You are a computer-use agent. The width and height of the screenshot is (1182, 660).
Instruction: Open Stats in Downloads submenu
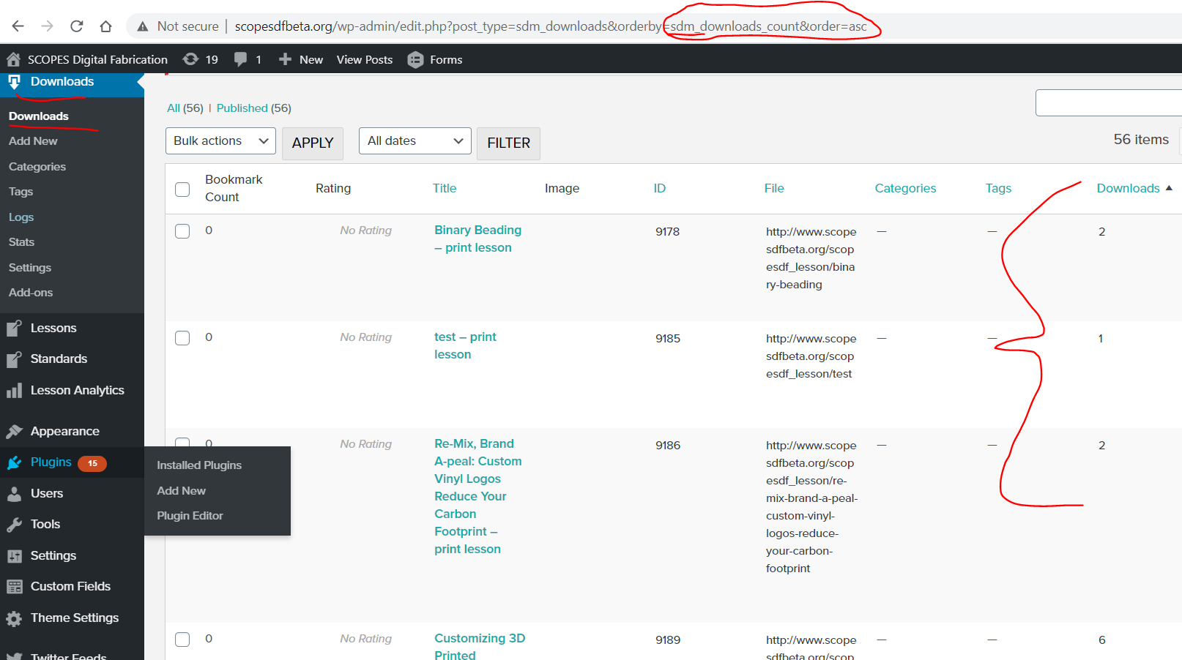click(21, 242)
